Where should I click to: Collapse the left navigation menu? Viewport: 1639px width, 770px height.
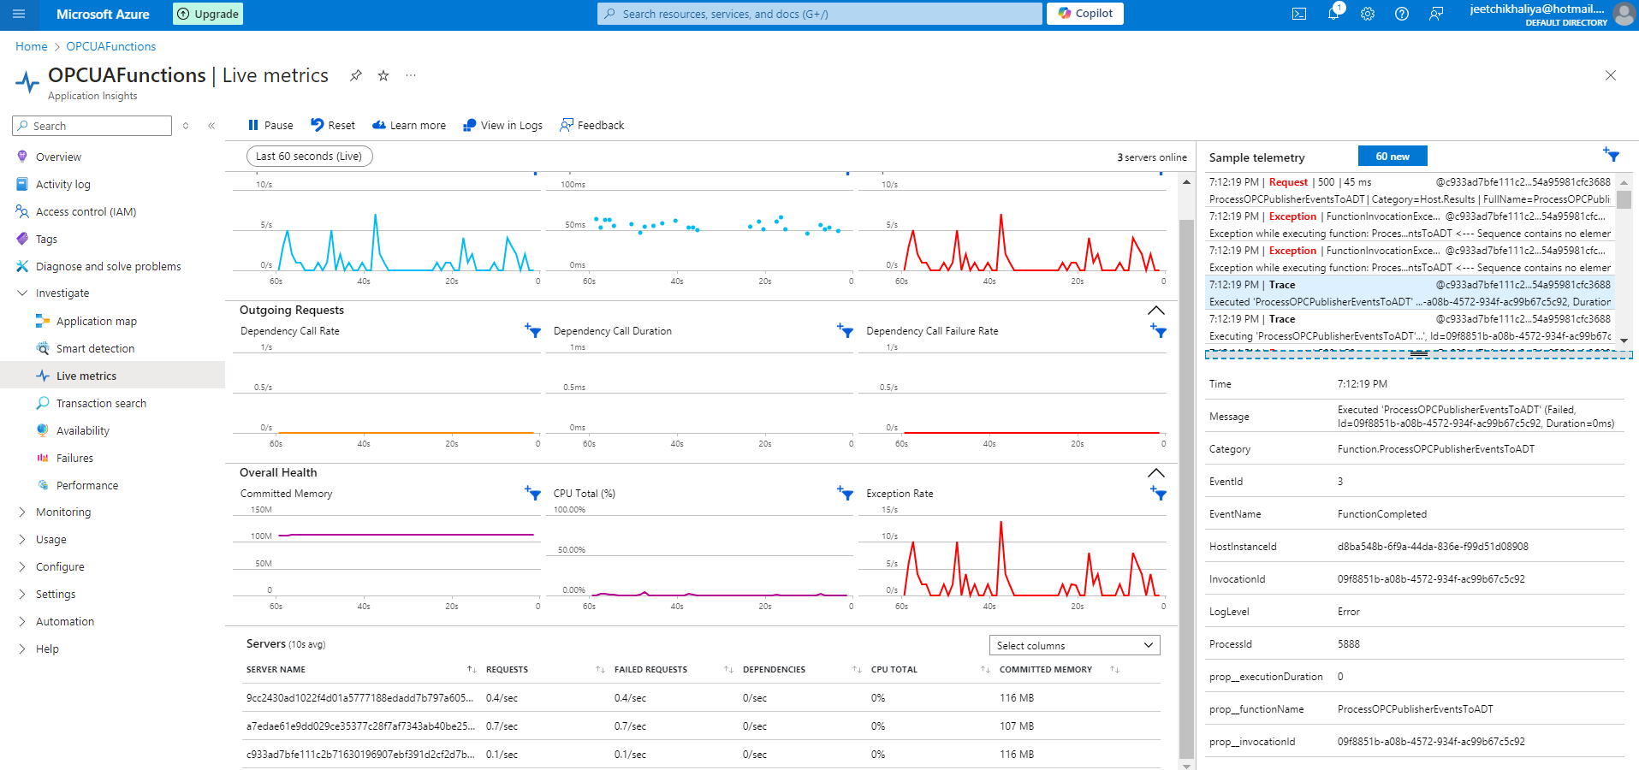point(211,126)
